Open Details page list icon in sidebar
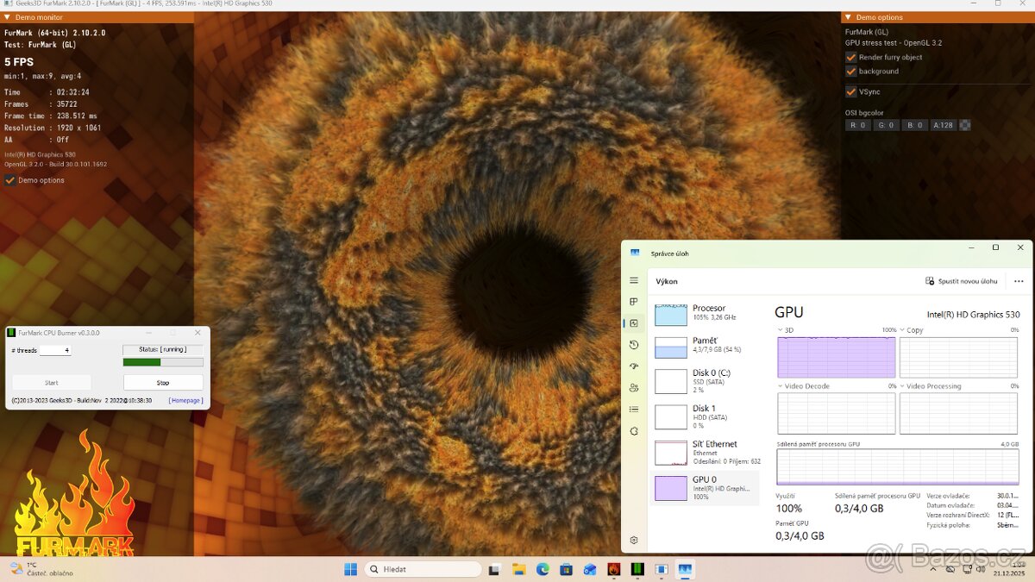 634,410
